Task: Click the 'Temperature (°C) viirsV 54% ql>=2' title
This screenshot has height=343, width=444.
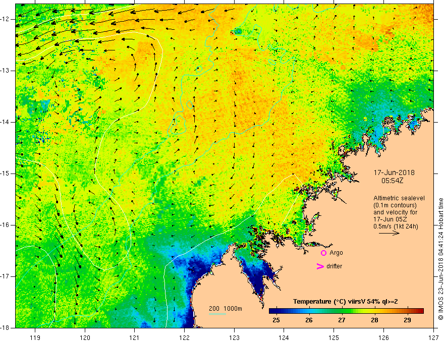Action: 345,302
